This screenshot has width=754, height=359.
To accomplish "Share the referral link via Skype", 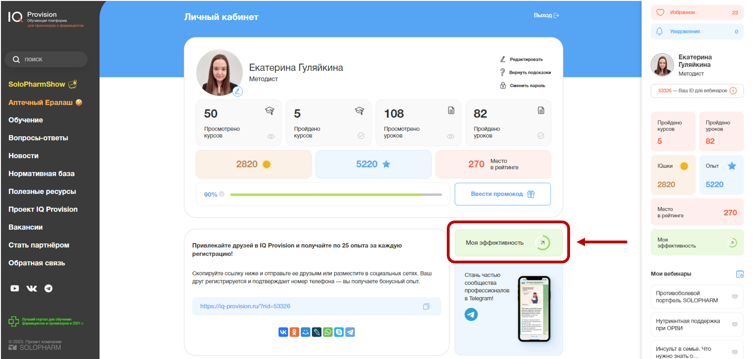I will 339,332.
